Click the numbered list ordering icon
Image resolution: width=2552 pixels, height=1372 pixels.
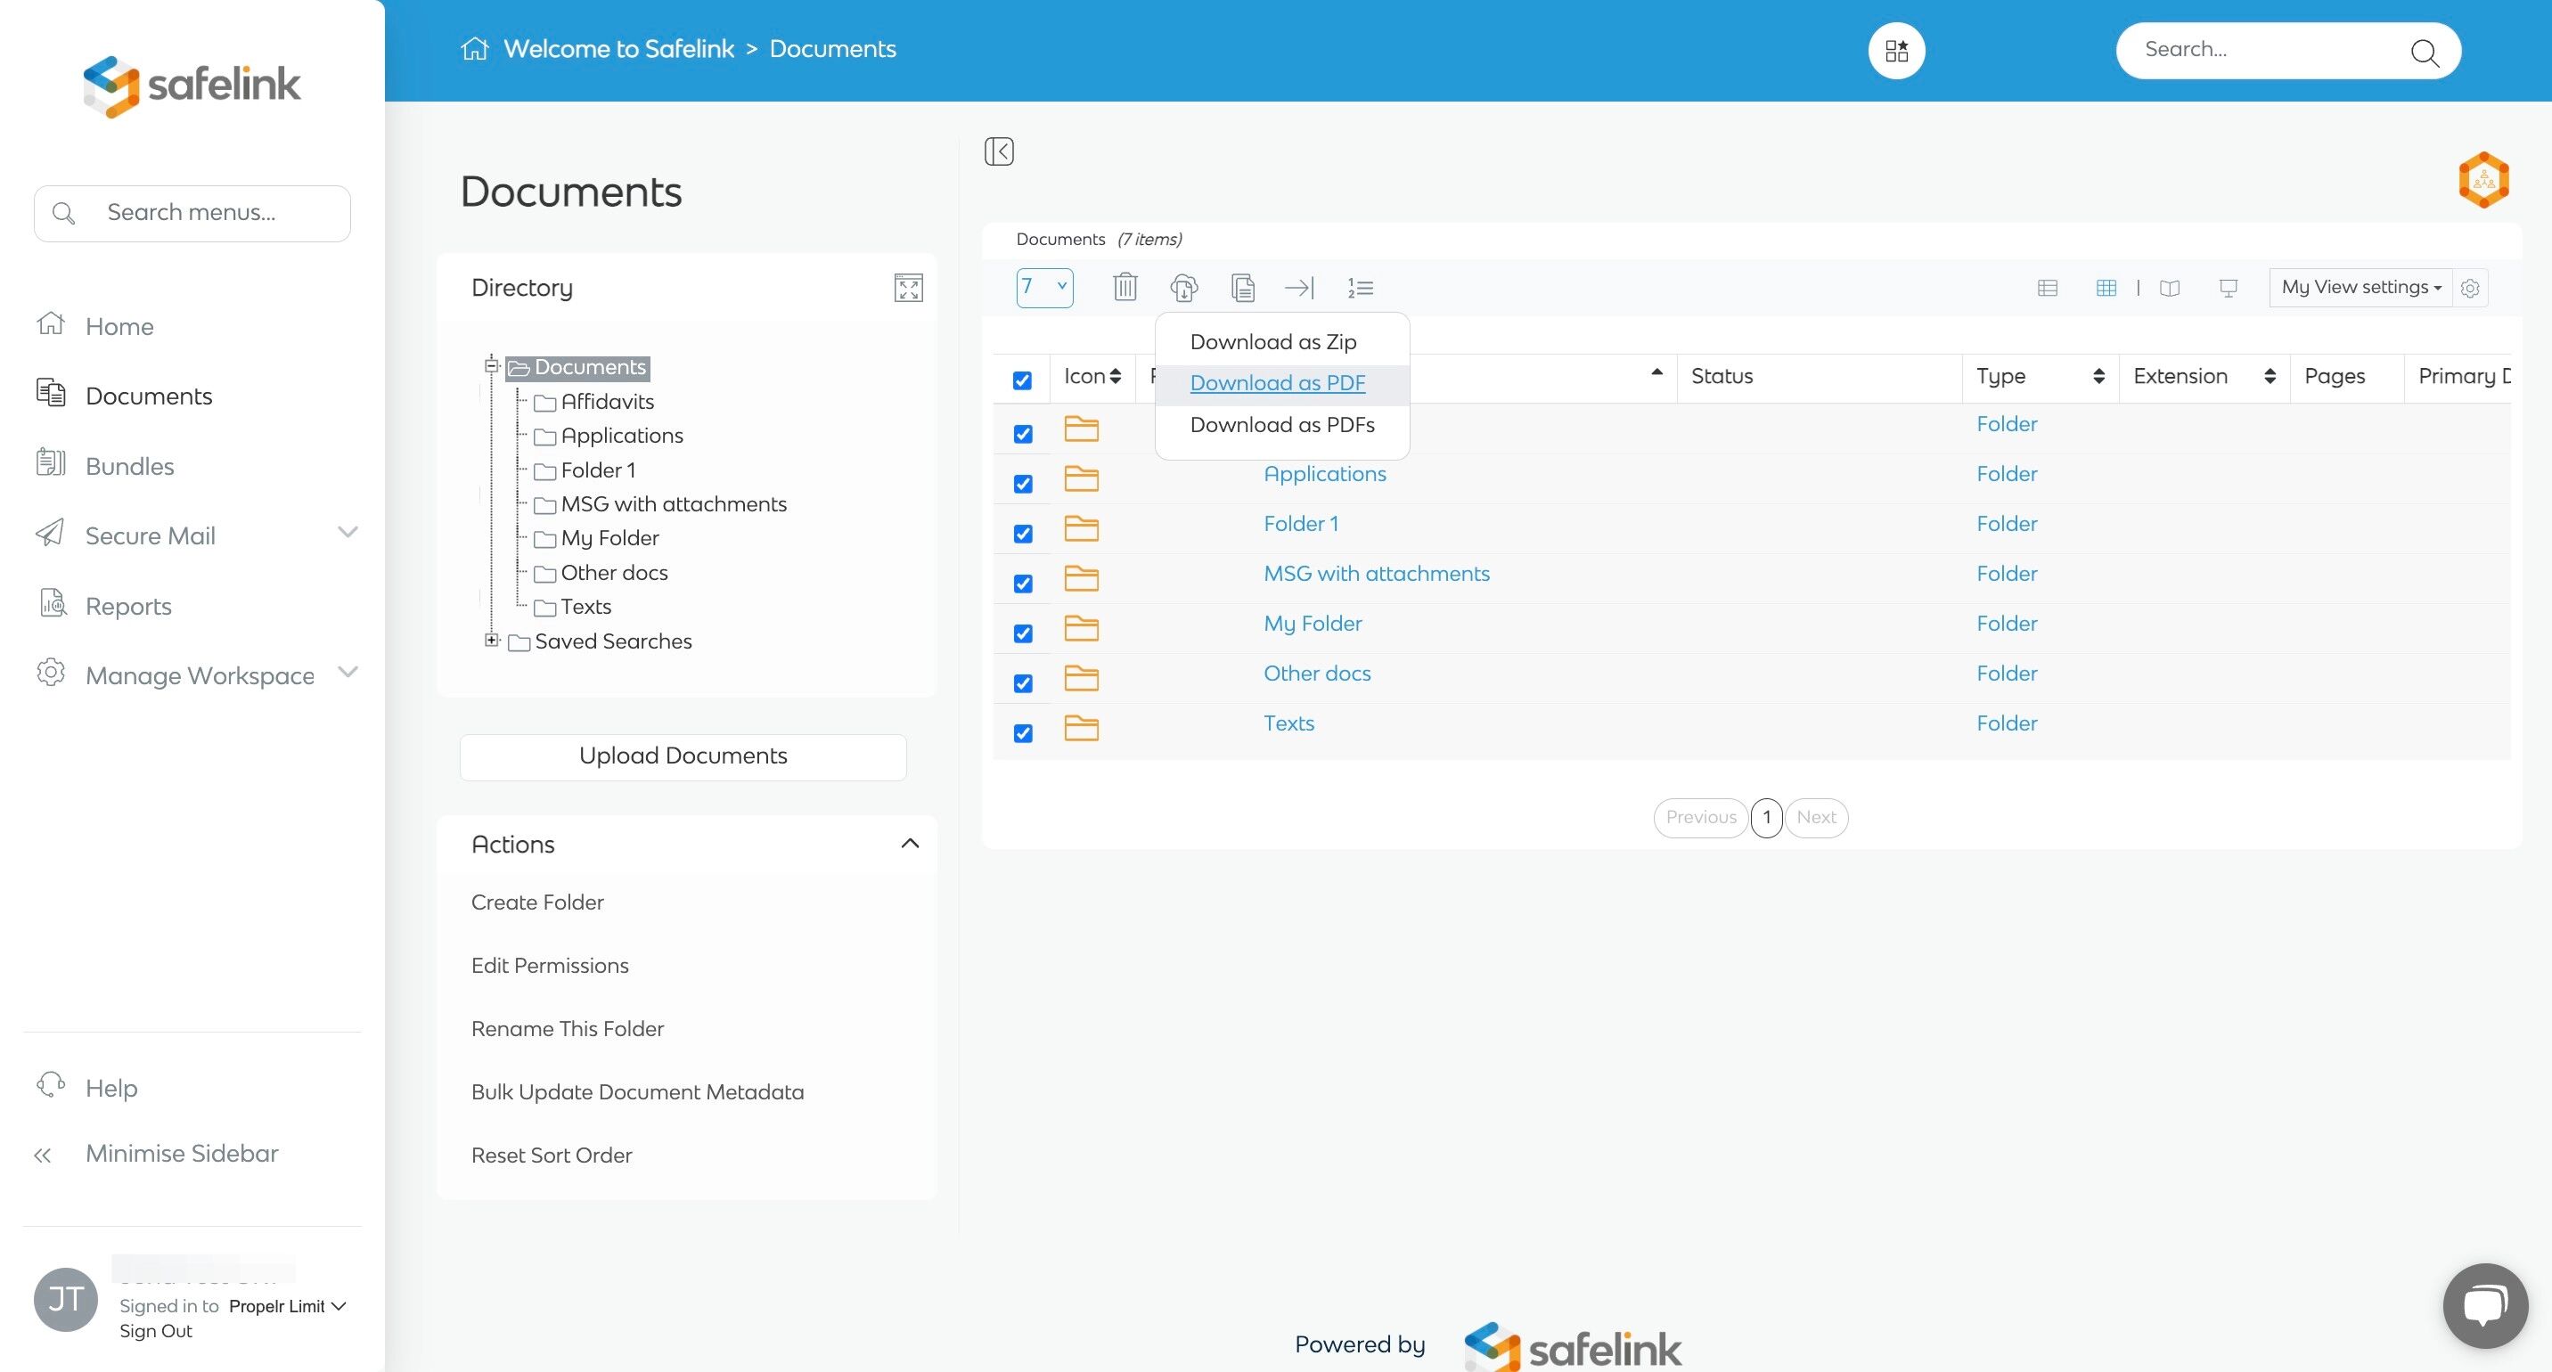(1359, 287)
